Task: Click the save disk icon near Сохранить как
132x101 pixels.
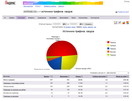Action: [x=116, y=12]
